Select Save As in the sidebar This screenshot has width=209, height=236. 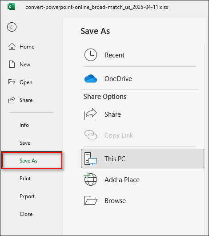click(x=32, y=161)
